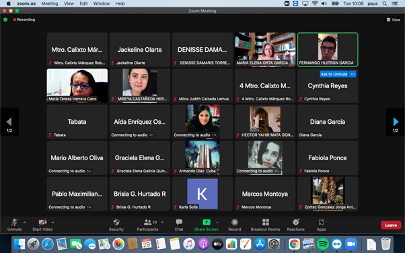This screenshot has height=253, width=405.
Task: Click the green Share Screen button
Action: click(207, 225)
